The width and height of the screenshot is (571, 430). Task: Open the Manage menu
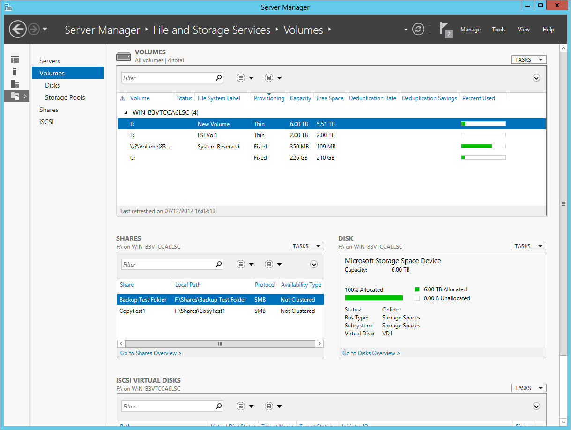tap(470, 30)
